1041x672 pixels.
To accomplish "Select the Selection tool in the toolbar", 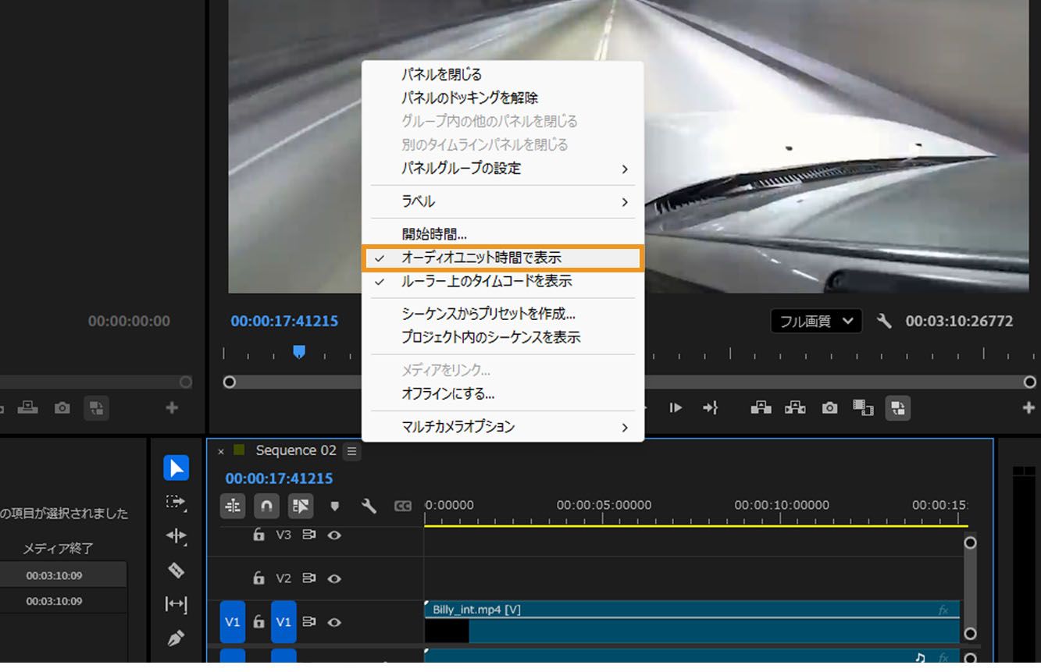I will click(176, 468).
